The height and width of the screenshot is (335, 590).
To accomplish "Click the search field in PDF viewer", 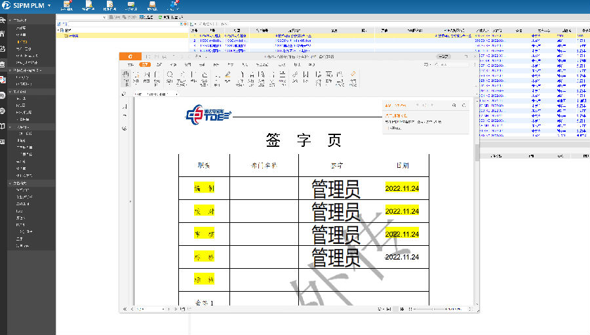I will [452, 65].
